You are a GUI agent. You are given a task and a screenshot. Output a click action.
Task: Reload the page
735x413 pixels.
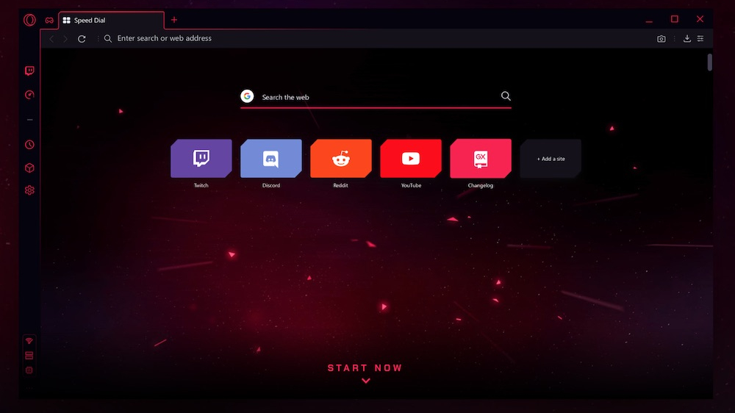82,38
